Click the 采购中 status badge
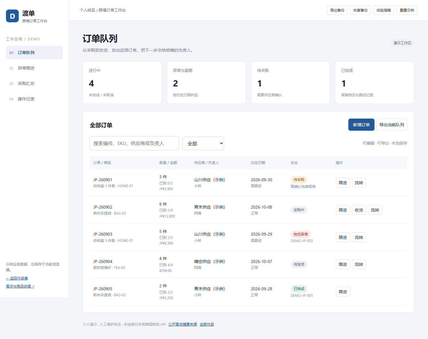This screenshot has width=428, height=339. coord(299,210)
